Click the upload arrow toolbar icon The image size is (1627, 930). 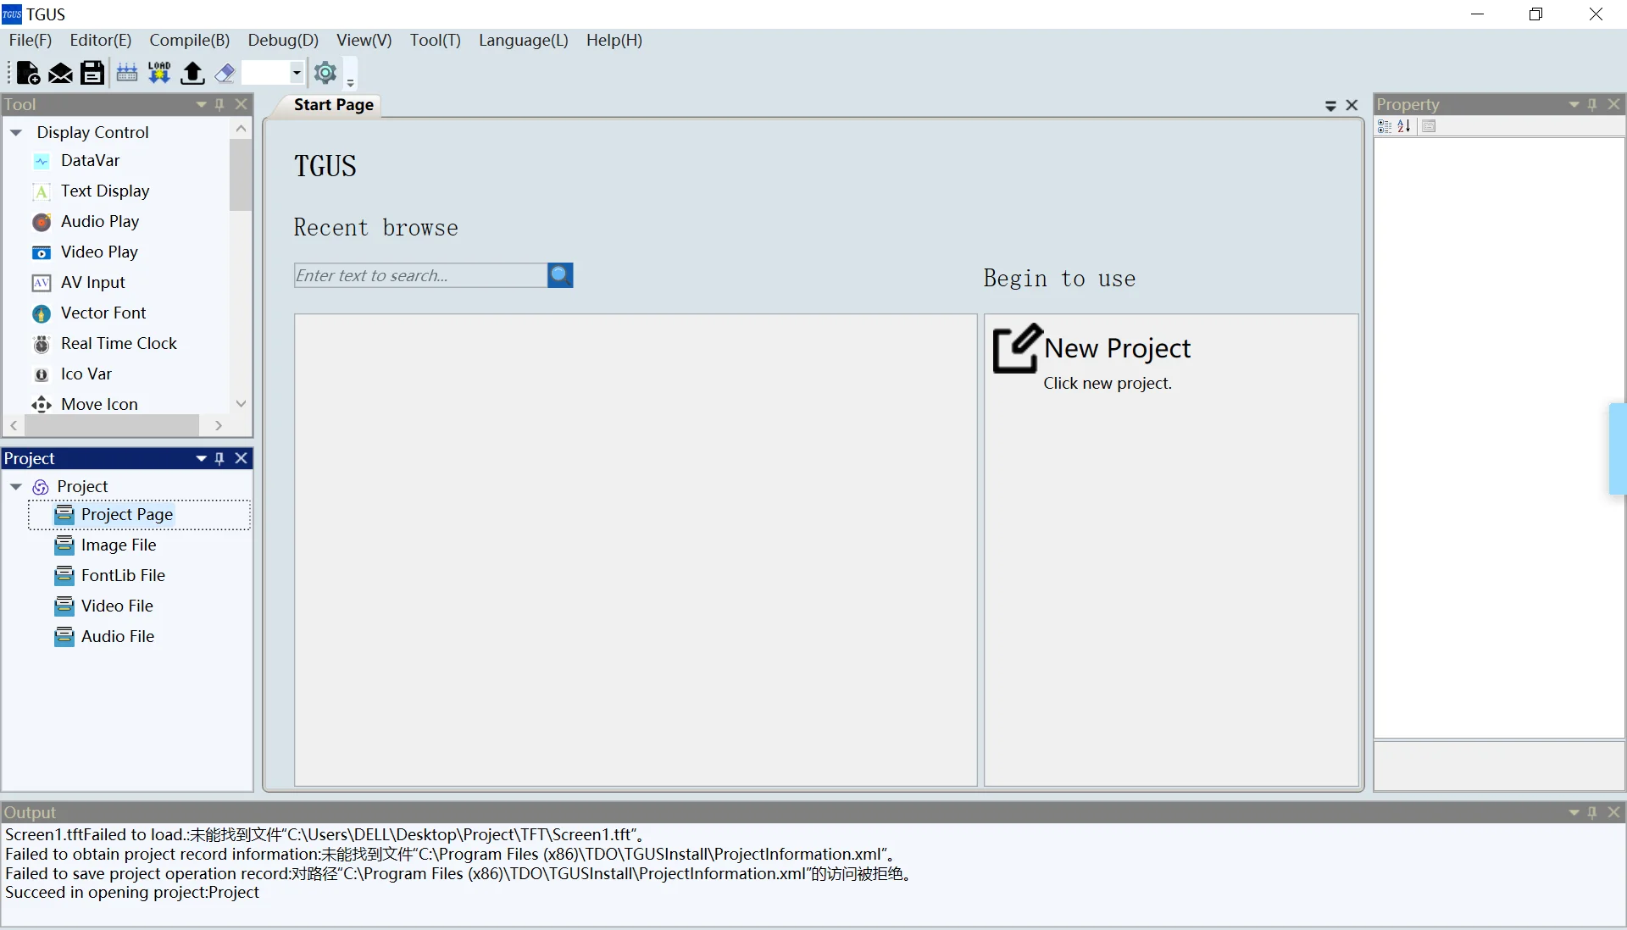(x=192, y=74)
